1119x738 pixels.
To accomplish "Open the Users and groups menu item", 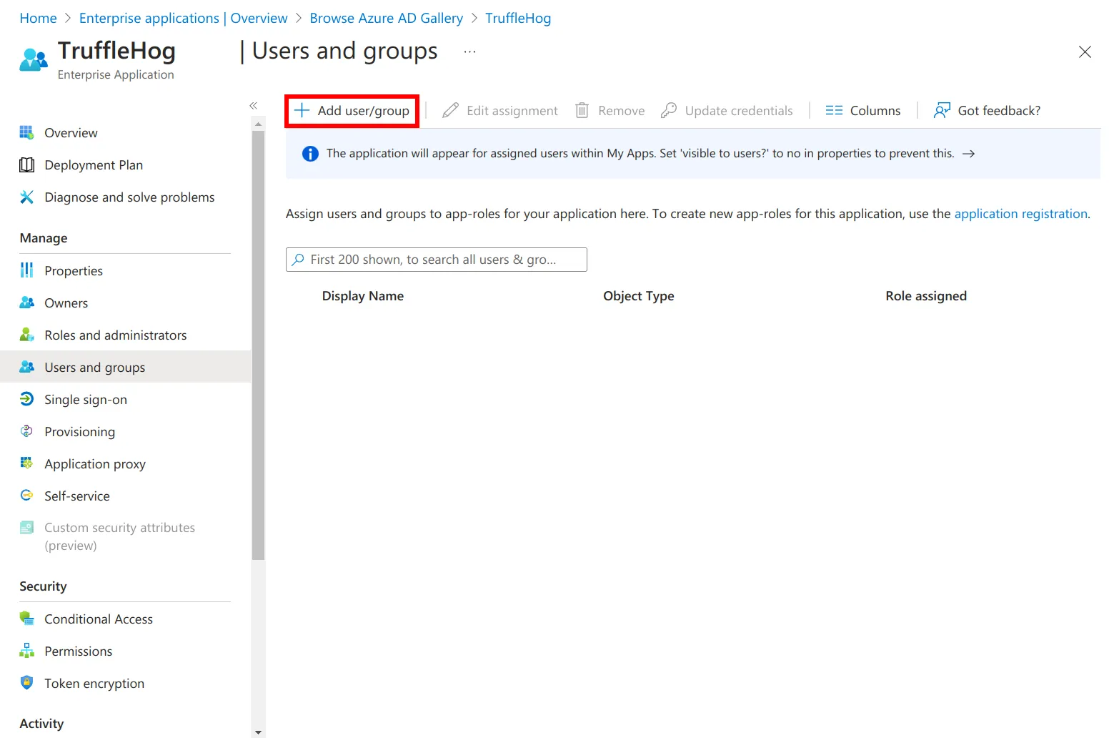I will [125, 367].
